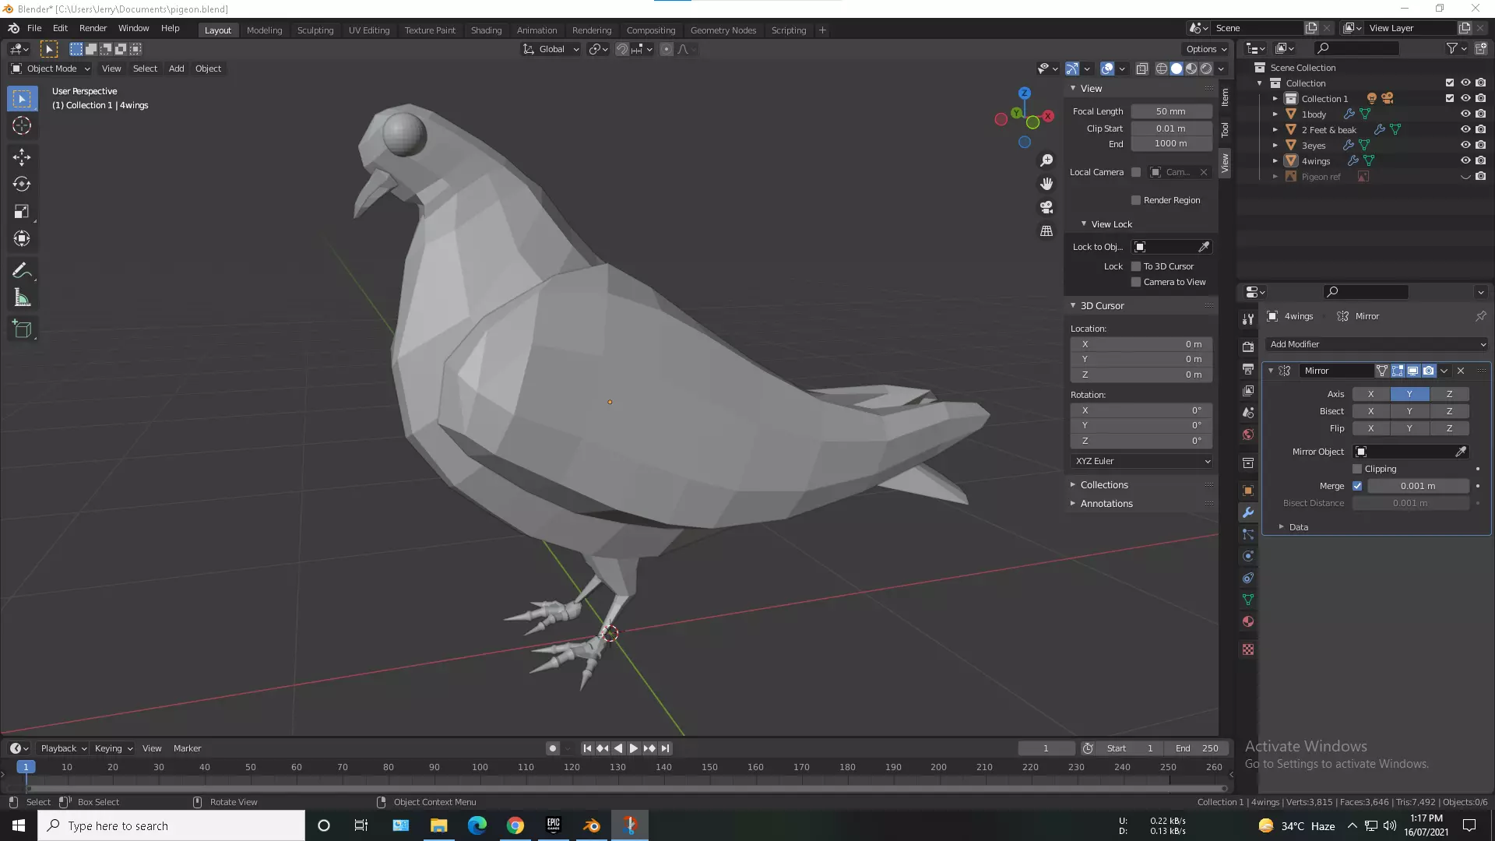Click the Add Cube tool
1495x841 pixels.
(x=22, y=329)
